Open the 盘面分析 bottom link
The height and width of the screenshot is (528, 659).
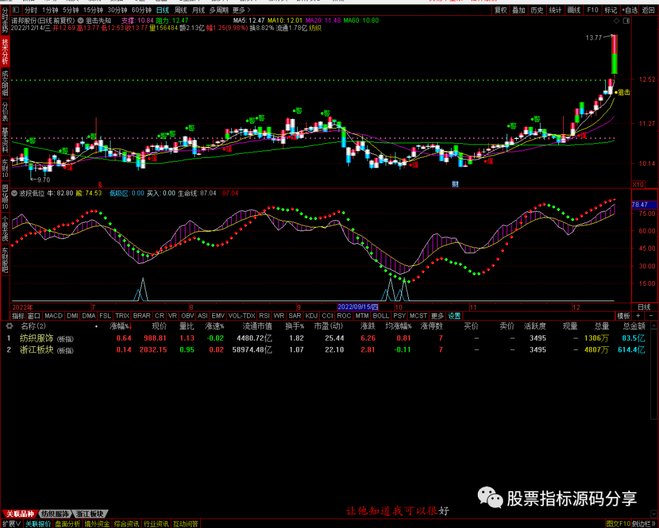click(x=67, y=524)
